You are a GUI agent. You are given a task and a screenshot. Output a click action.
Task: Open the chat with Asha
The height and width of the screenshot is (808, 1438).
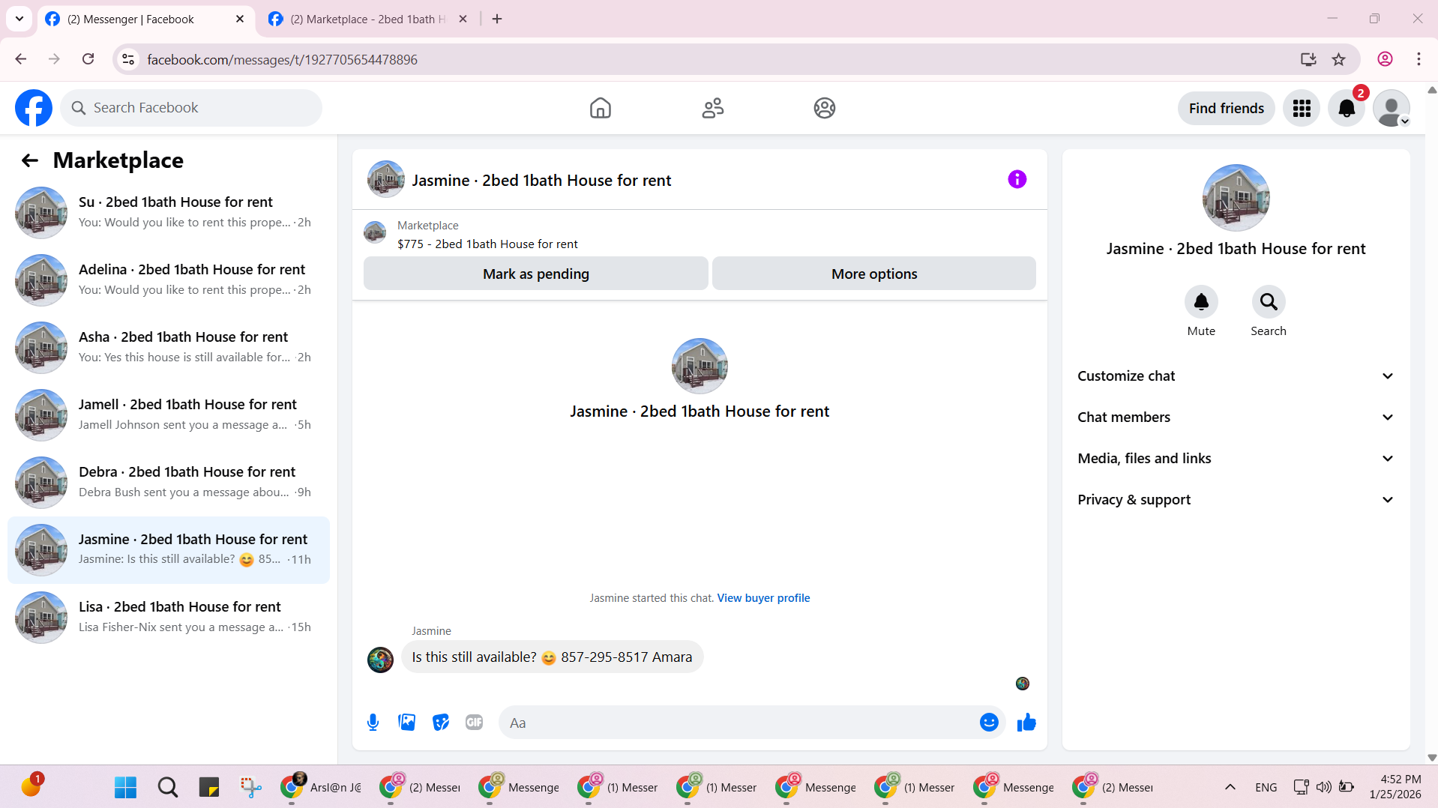[169, 348]
